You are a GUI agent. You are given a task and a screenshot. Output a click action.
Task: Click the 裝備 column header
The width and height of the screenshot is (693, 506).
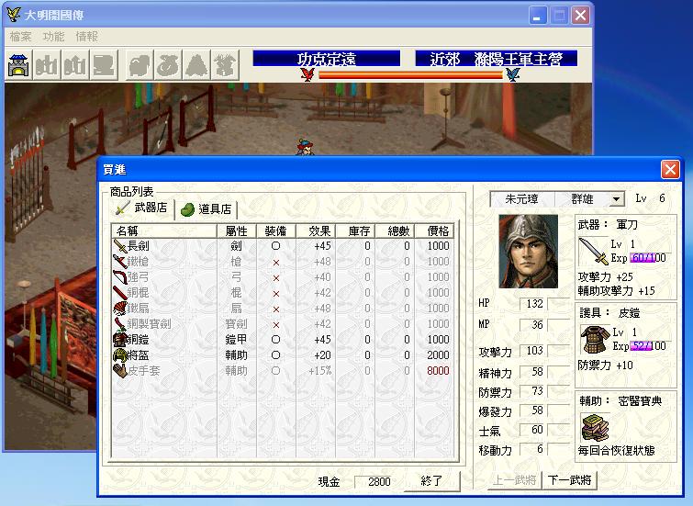coord(275,231)
